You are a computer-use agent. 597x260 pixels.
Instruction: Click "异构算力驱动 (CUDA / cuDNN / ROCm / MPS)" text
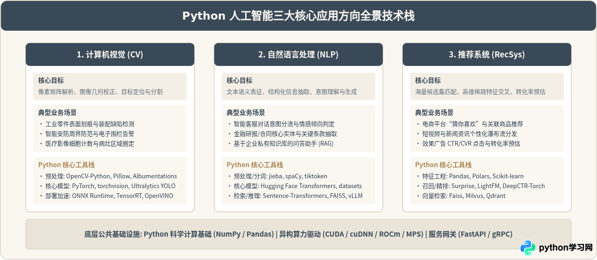(352, 234)
